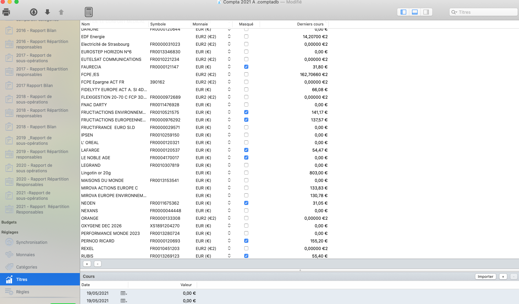Open currency dropdown for MAISONS DU MONDE

tap(229, 180)
